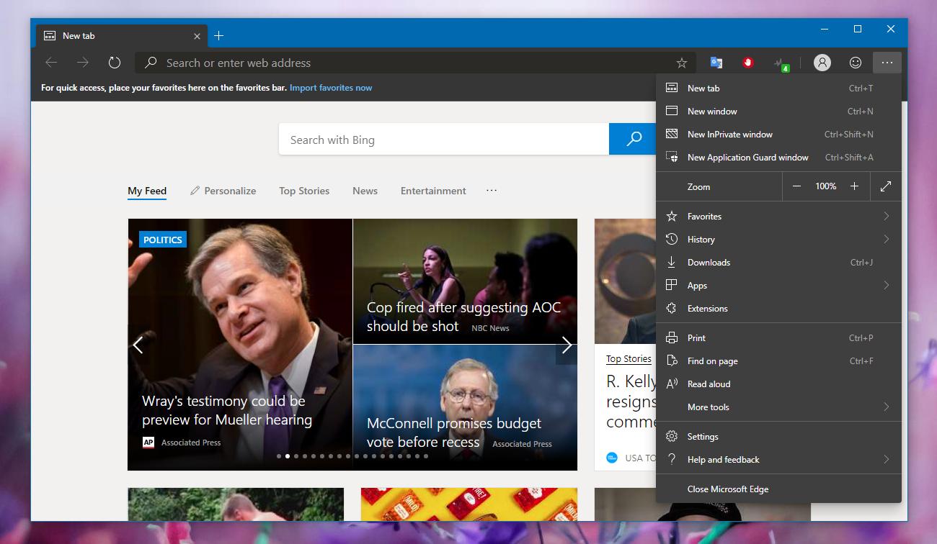Click the blue Bing search magnifier button

click(x=634, y=139)
